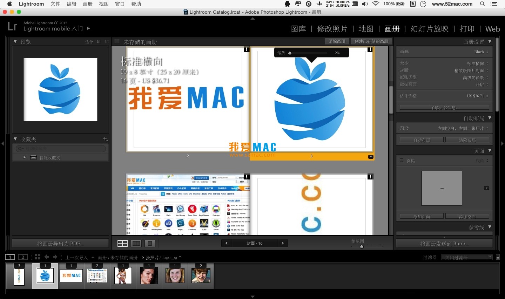
Task: Show second window display 2
Action: 23,257
